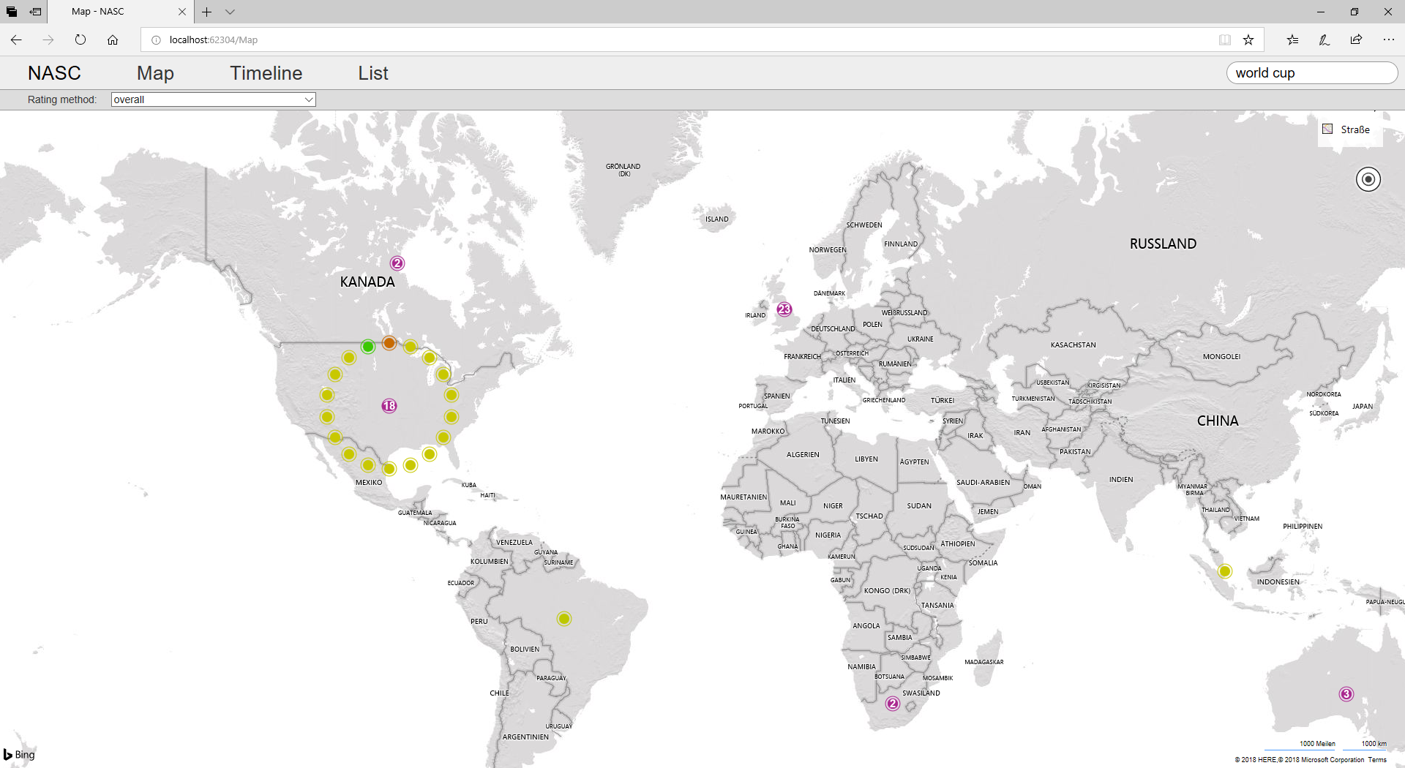Open the cluster marker 18 in USA

(389, 406)
